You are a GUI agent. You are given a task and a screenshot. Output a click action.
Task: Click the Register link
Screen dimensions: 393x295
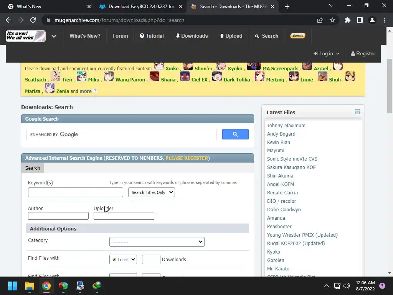pyautogui.click(x=363, y=54)
